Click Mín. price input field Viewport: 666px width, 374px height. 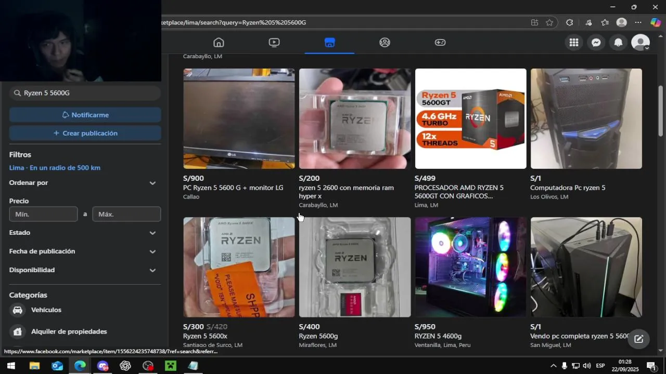click(43, 214)
